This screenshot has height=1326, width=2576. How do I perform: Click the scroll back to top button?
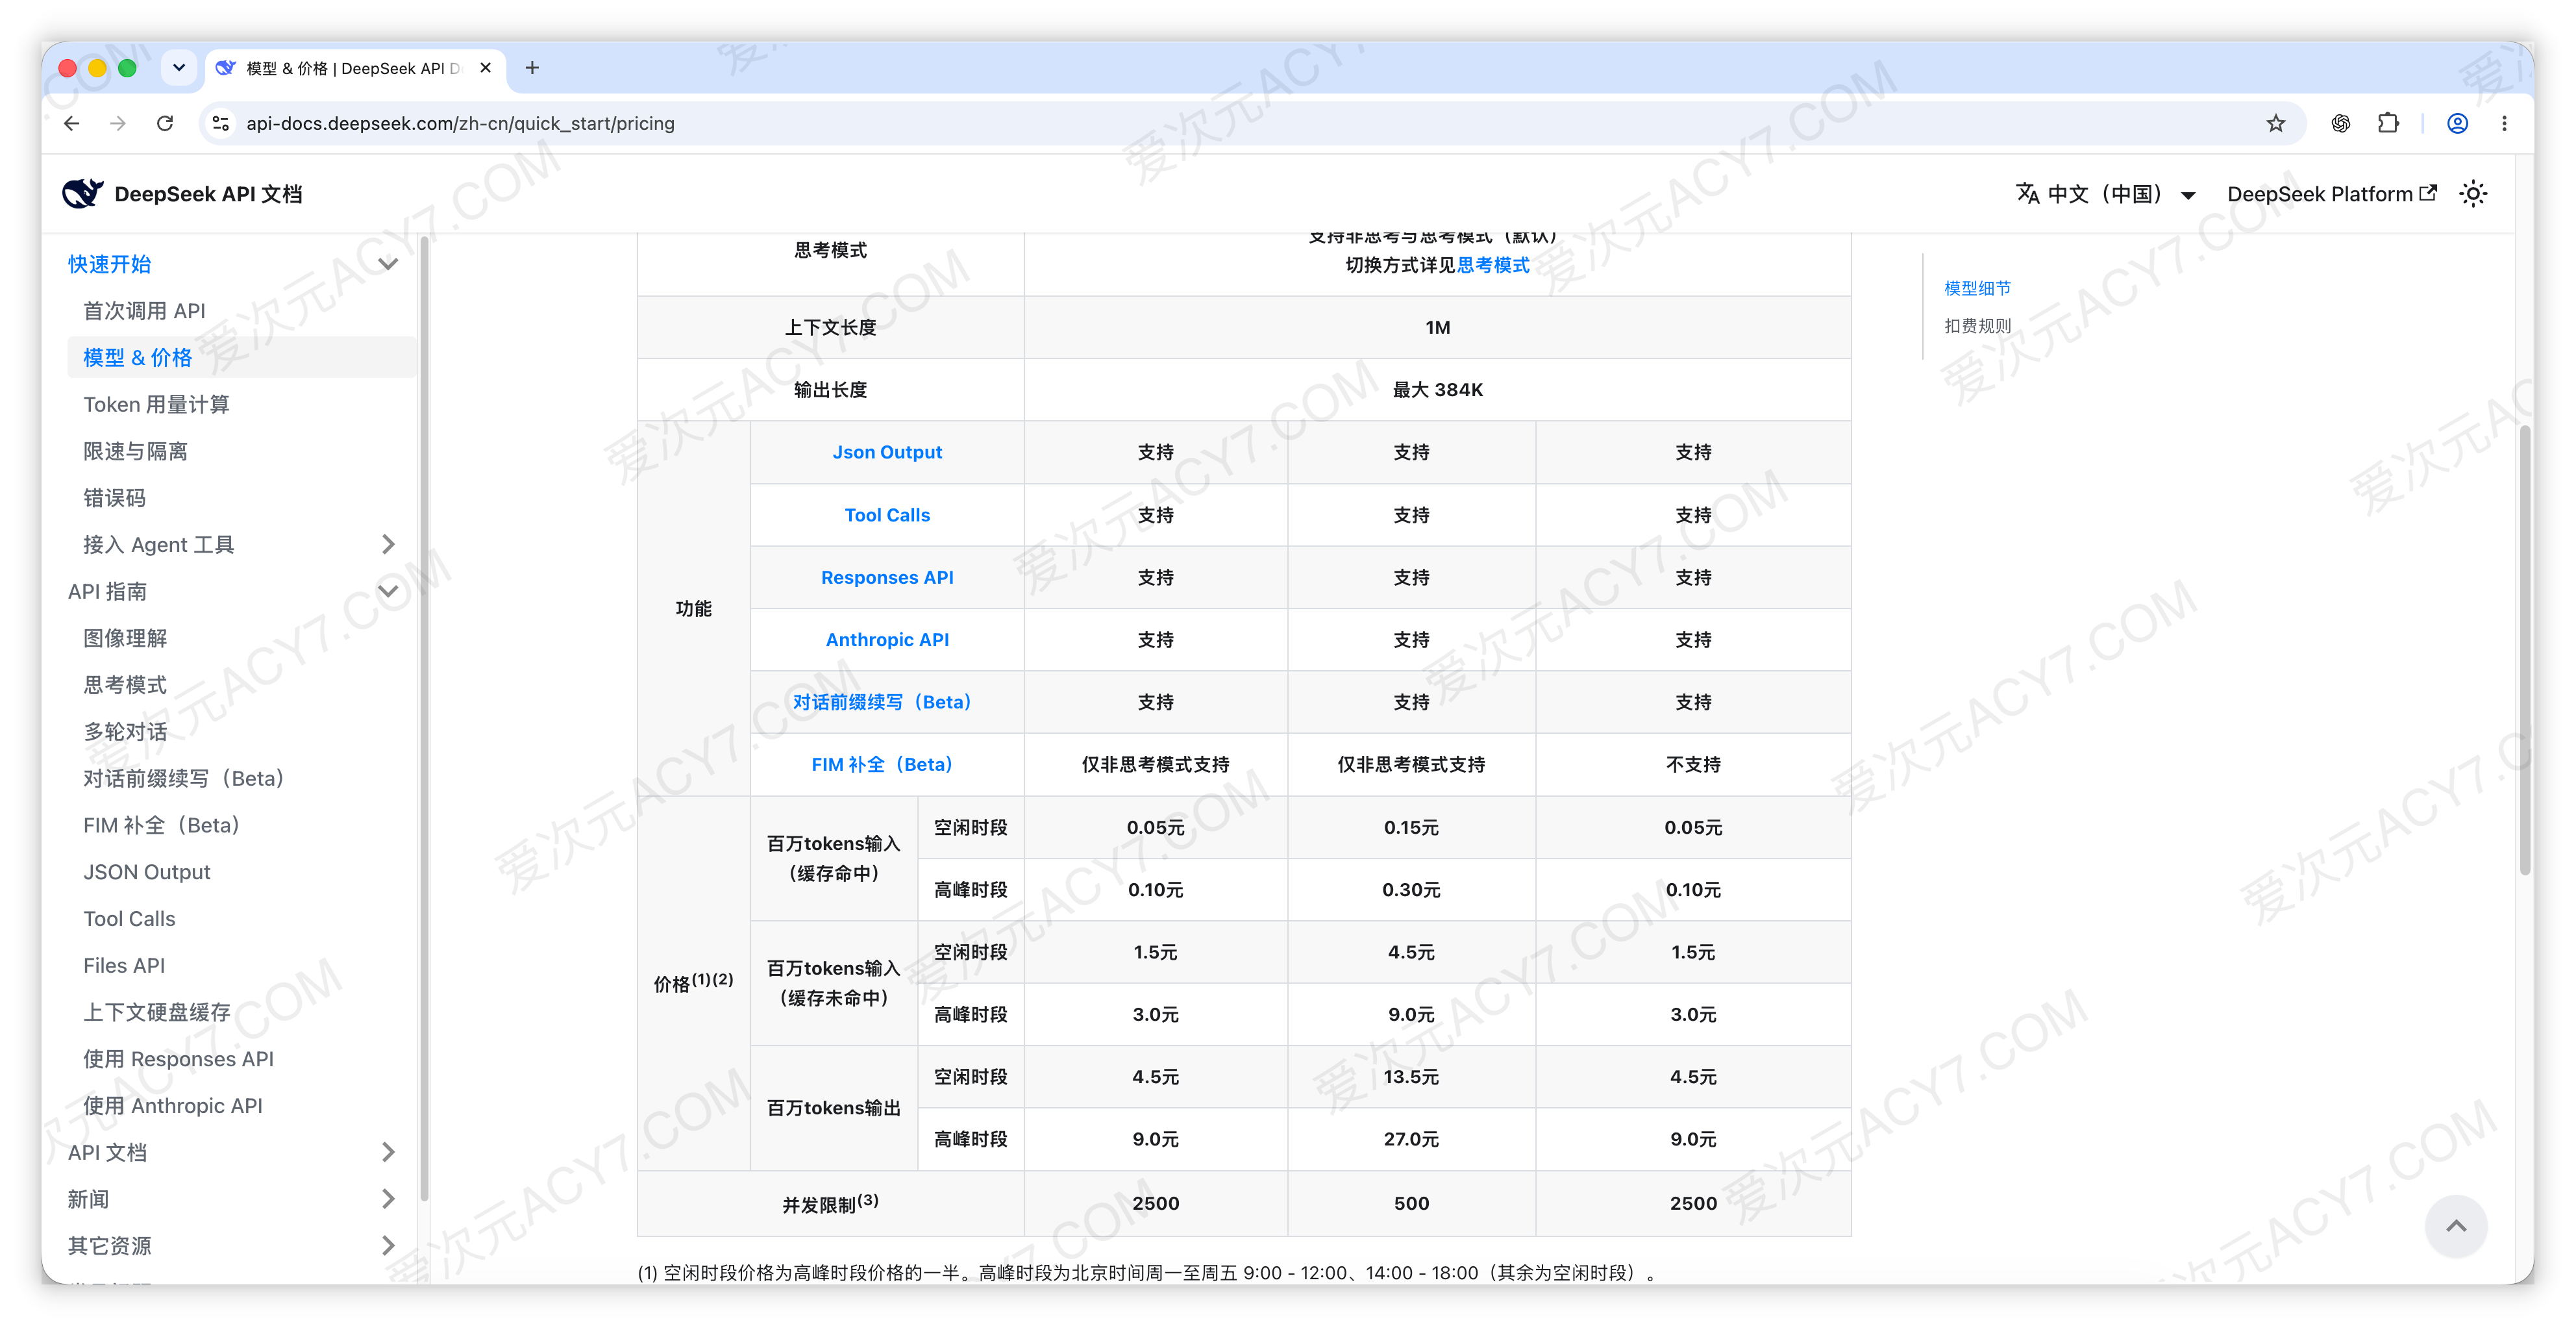click(x=2455, y=1226)
